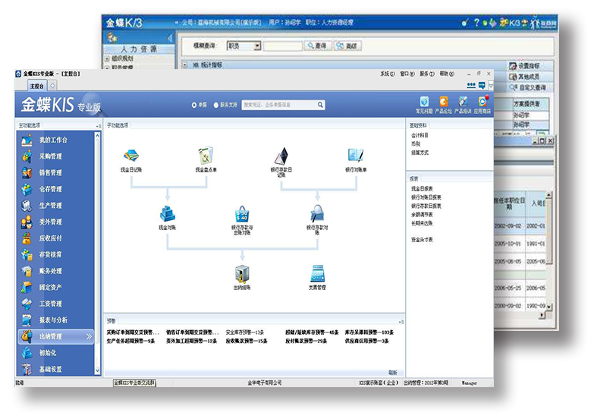Open small dropdown arrow beside chat icon
This screenshot has height=416, width=594.
coord(491,86)
